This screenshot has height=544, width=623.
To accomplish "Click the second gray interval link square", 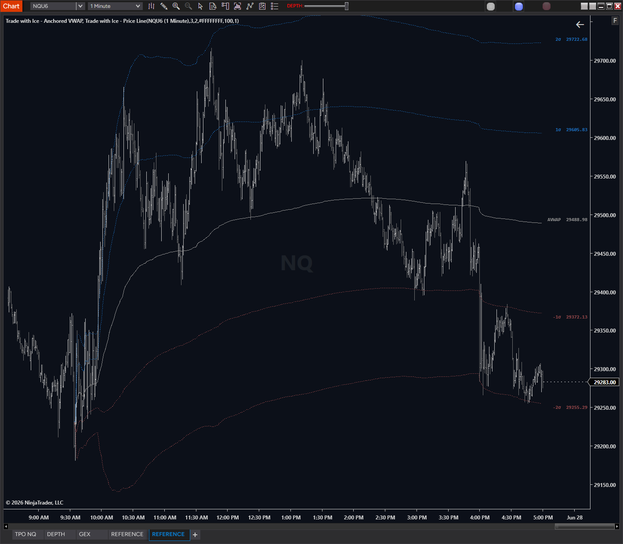I will [x=593, y=6].
